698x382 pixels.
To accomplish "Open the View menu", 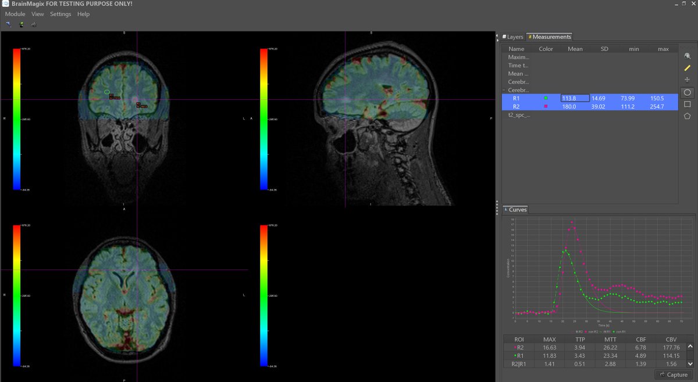I will click(x=38, y=14).
